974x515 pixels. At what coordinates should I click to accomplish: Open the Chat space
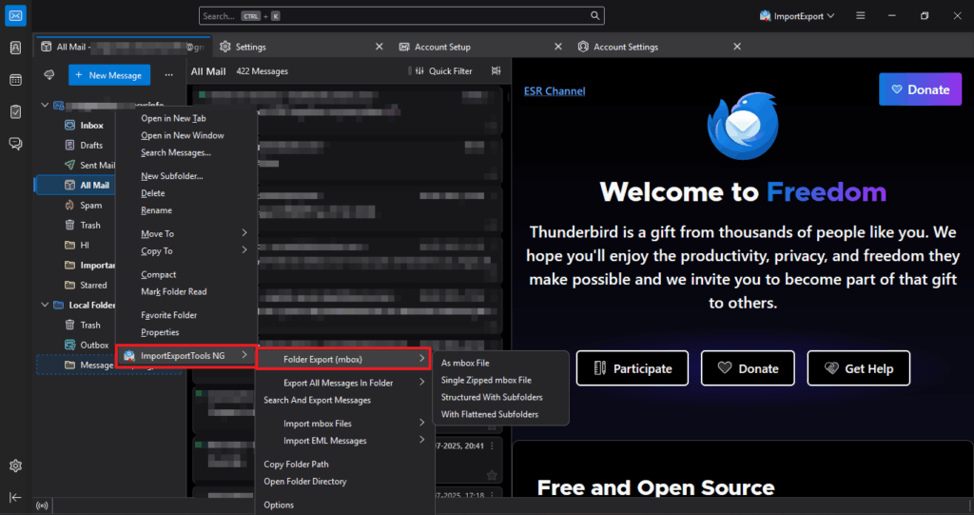pos(15,144)
